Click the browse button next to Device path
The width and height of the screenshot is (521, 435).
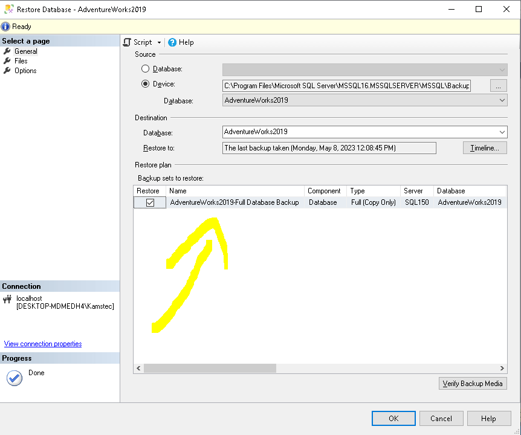click(499, 86)
